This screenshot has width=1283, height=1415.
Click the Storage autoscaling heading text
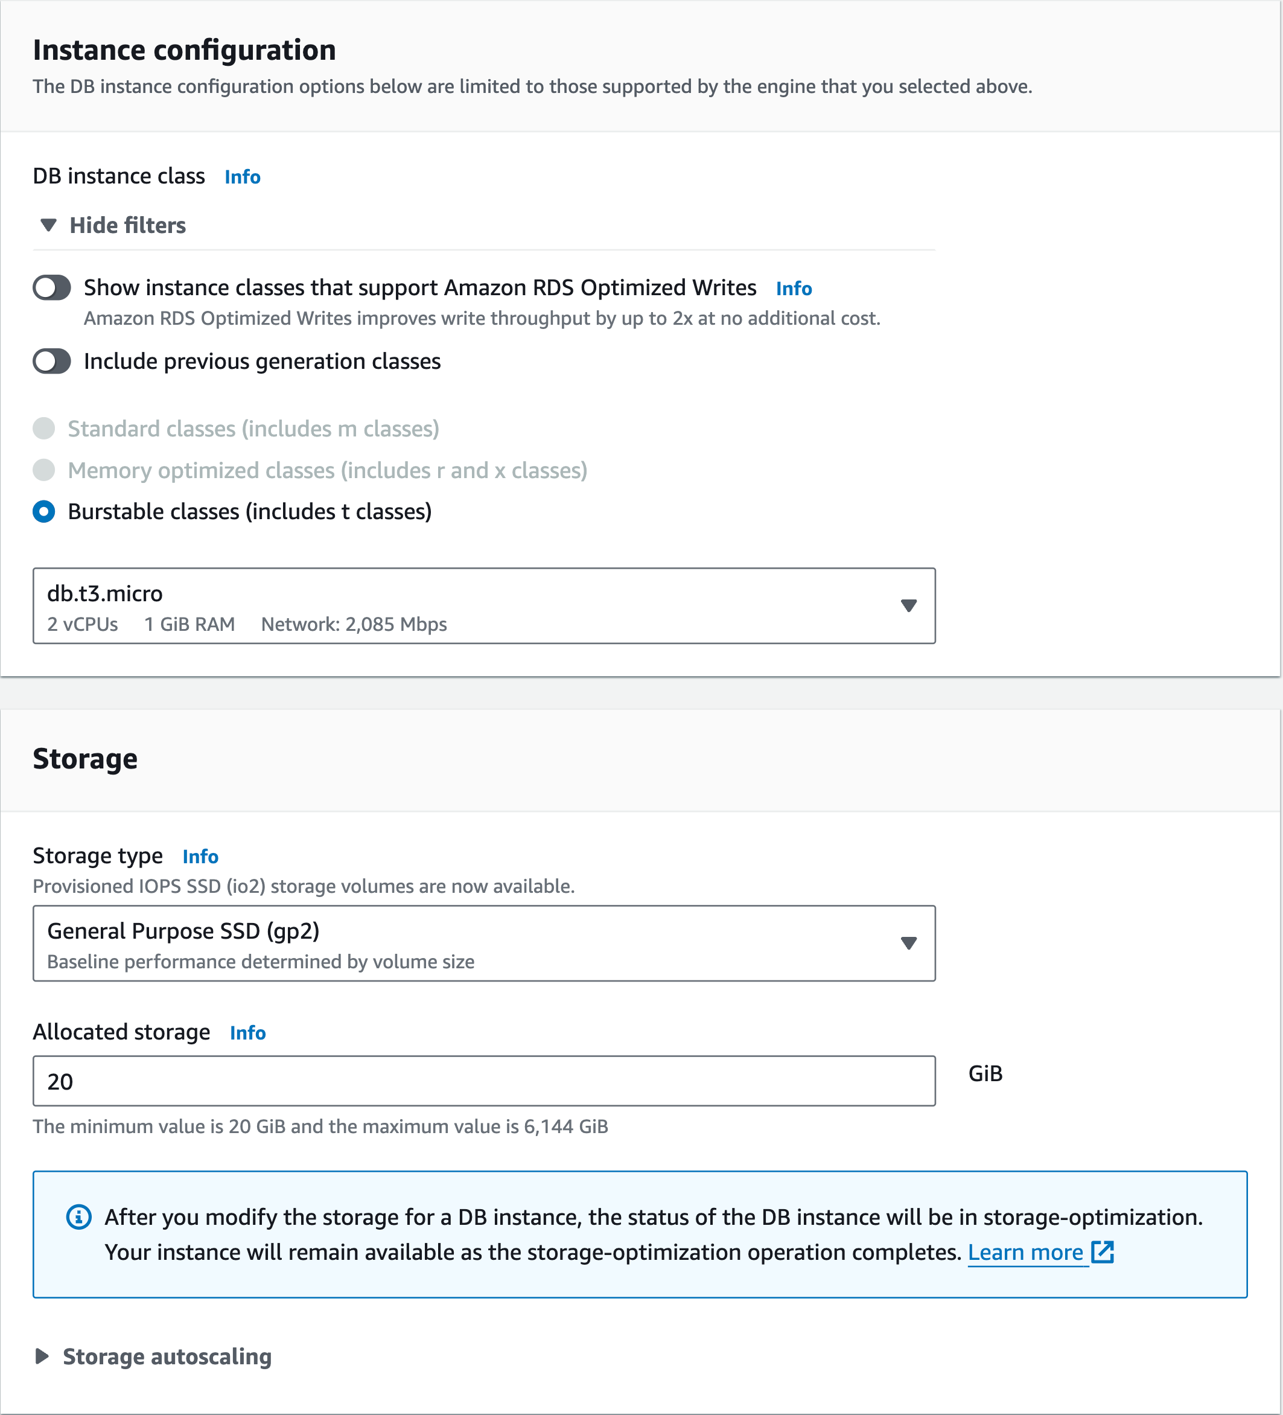pyautogui.click(x=167, y=1356)
